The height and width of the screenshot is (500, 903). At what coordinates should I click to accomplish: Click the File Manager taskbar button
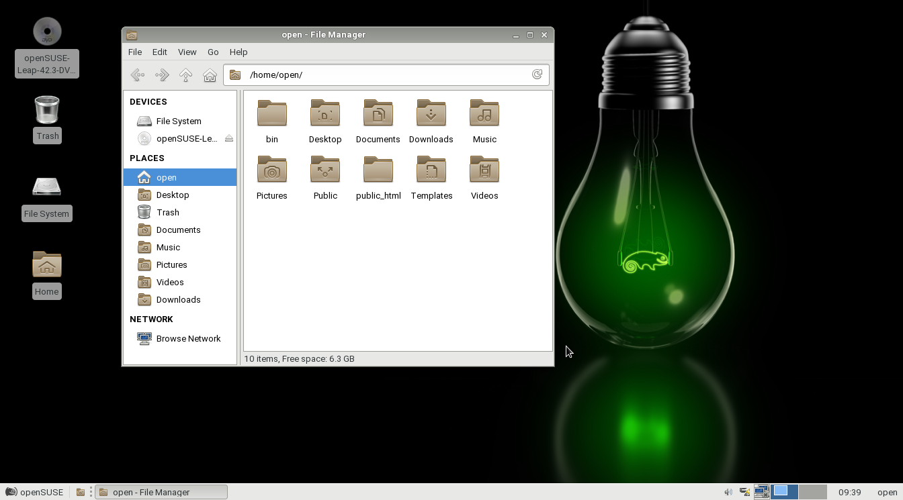click(x=161, y=492)
